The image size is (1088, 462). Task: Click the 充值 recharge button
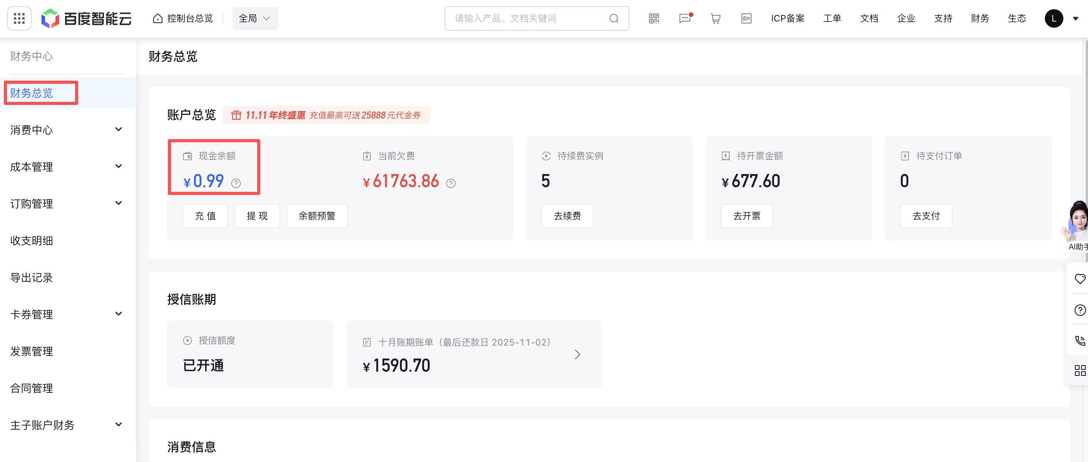coord(205,216)
